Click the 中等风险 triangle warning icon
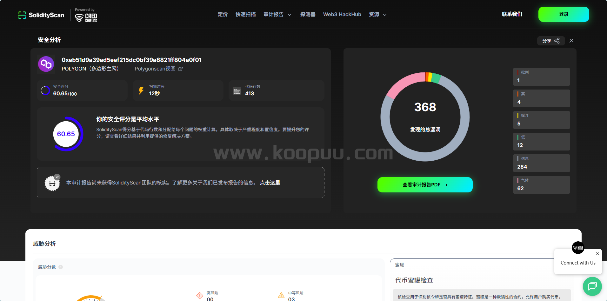This screenshot has height=301, width=607. pyautogui.click(x=281, y=295)
